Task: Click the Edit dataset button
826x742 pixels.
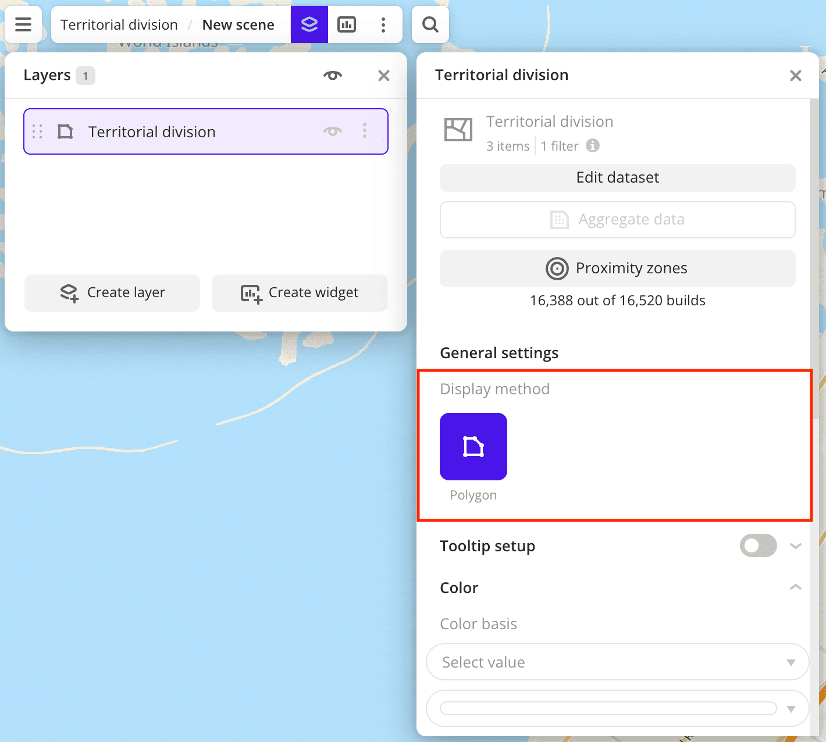Action: coord(617,177)
